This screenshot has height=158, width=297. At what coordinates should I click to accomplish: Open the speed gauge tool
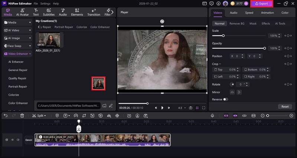(x=76, y=116)
